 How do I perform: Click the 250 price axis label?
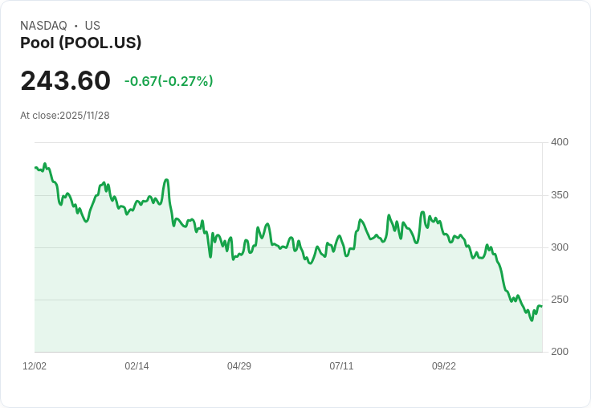click(x=560, y=300)
